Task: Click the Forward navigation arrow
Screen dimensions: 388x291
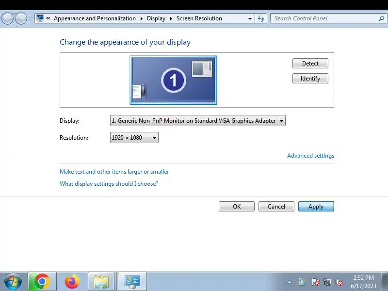Action: pyautogui.click(x=21, y=18)
